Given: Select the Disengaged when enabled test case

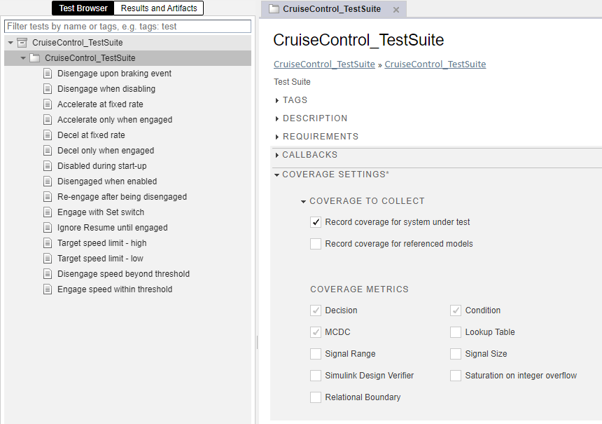Looking at the screenshot, I should (x=107, y=182).
